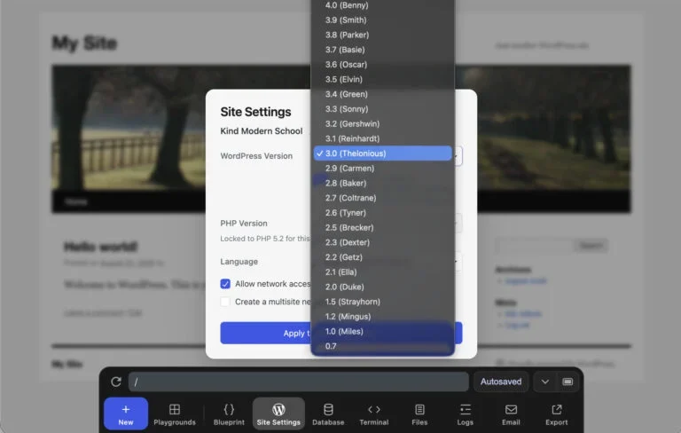681x433 pixels.
Task: Select version 2.1 (Ella)
Action: 383,272
